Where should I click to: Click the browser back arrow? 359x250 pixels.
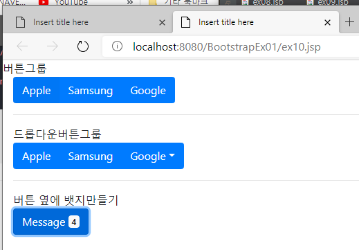[x=22, y=46]
